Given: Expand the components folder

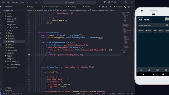Looking at the screenshot, I should tap(14, 19).
